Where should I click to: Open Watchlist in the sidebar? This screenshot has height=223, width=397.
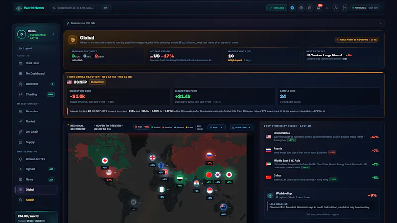click(x=36, y=84)
